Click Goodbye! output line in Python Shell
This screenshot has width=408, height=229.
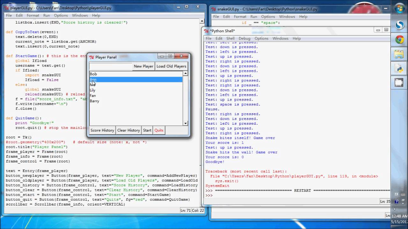click(x=215, y=162)
